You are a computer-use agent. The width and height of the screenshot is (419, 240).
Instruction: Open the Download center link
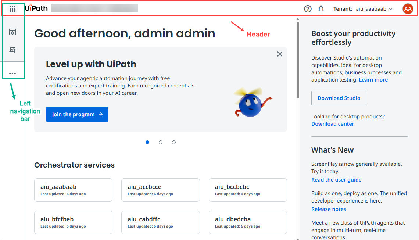(x=333, y=124)
